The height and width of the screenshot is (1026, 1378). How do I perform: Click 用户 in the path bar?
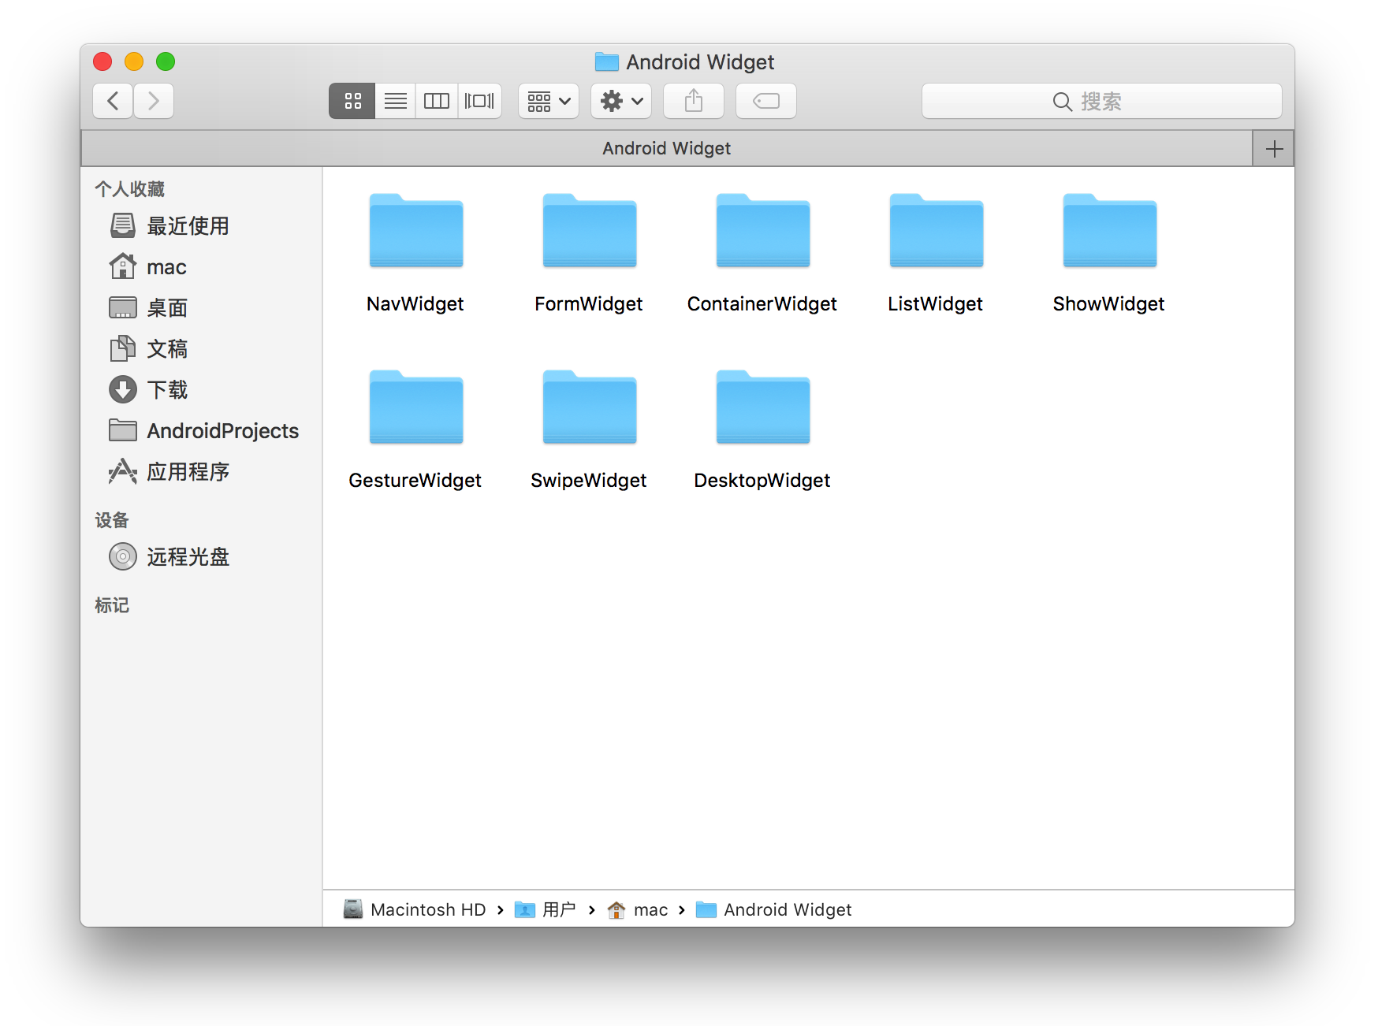click(x=546, y=909)
